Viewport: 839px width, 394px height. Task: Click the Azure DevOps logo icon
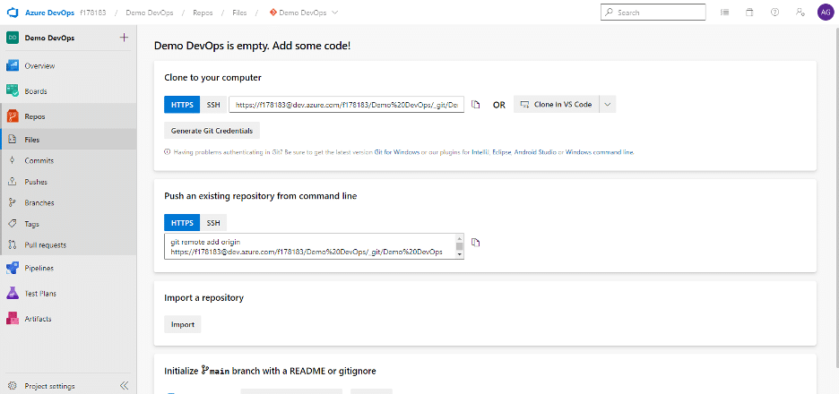pyautogui.click(x=13, y=13)
